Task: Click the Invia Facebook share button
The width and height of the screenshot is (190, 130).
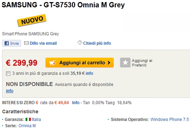Action: 11,43
